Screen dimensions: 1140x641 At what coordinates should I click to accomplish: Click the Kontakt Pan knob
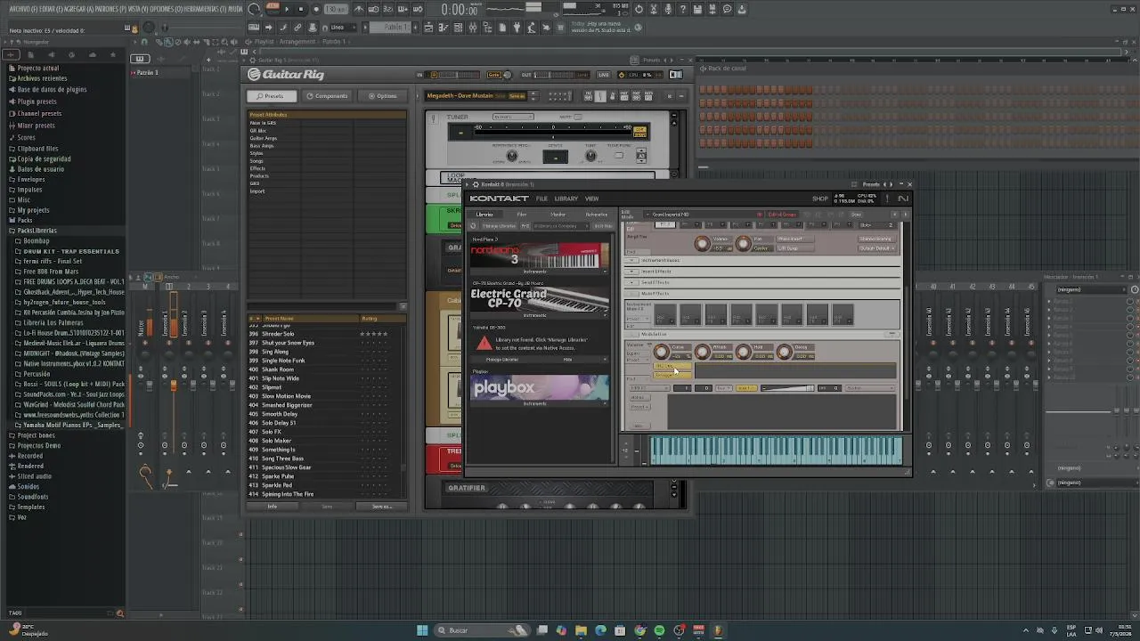click(743, 243)
